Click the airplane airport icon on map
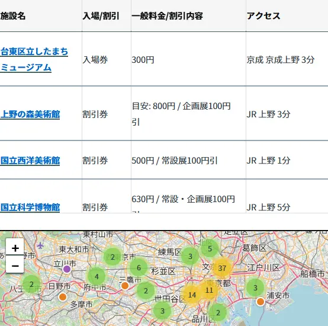 point(40,245)
